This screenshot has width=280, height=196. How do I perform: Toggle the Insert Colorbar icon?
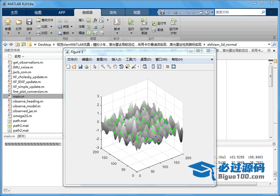point(153,67)
